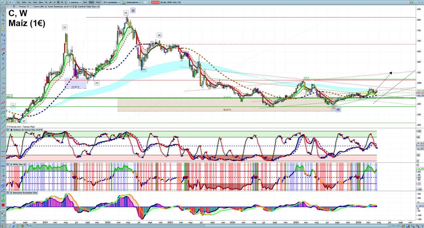This screenshot has width=424, height=228.
Task: Select the red rectangle drawing tool
Action: tap(3, 49)
